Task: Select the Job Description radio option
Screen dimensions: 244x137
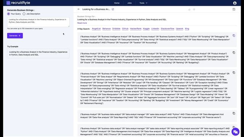Action: [x=24, y=14]
